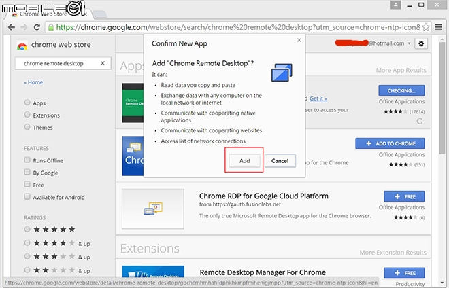The image size is (449, 288).
Task: Open Remote Desktop Manager For Chrome title
Action: pos(263,272)
